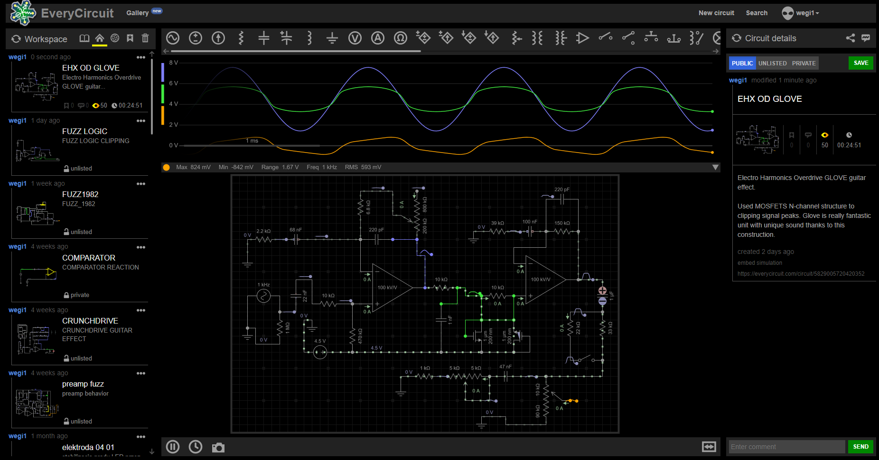Toggle the workspace home view
This screenshot has height=460, width=879.
point(100,38)
